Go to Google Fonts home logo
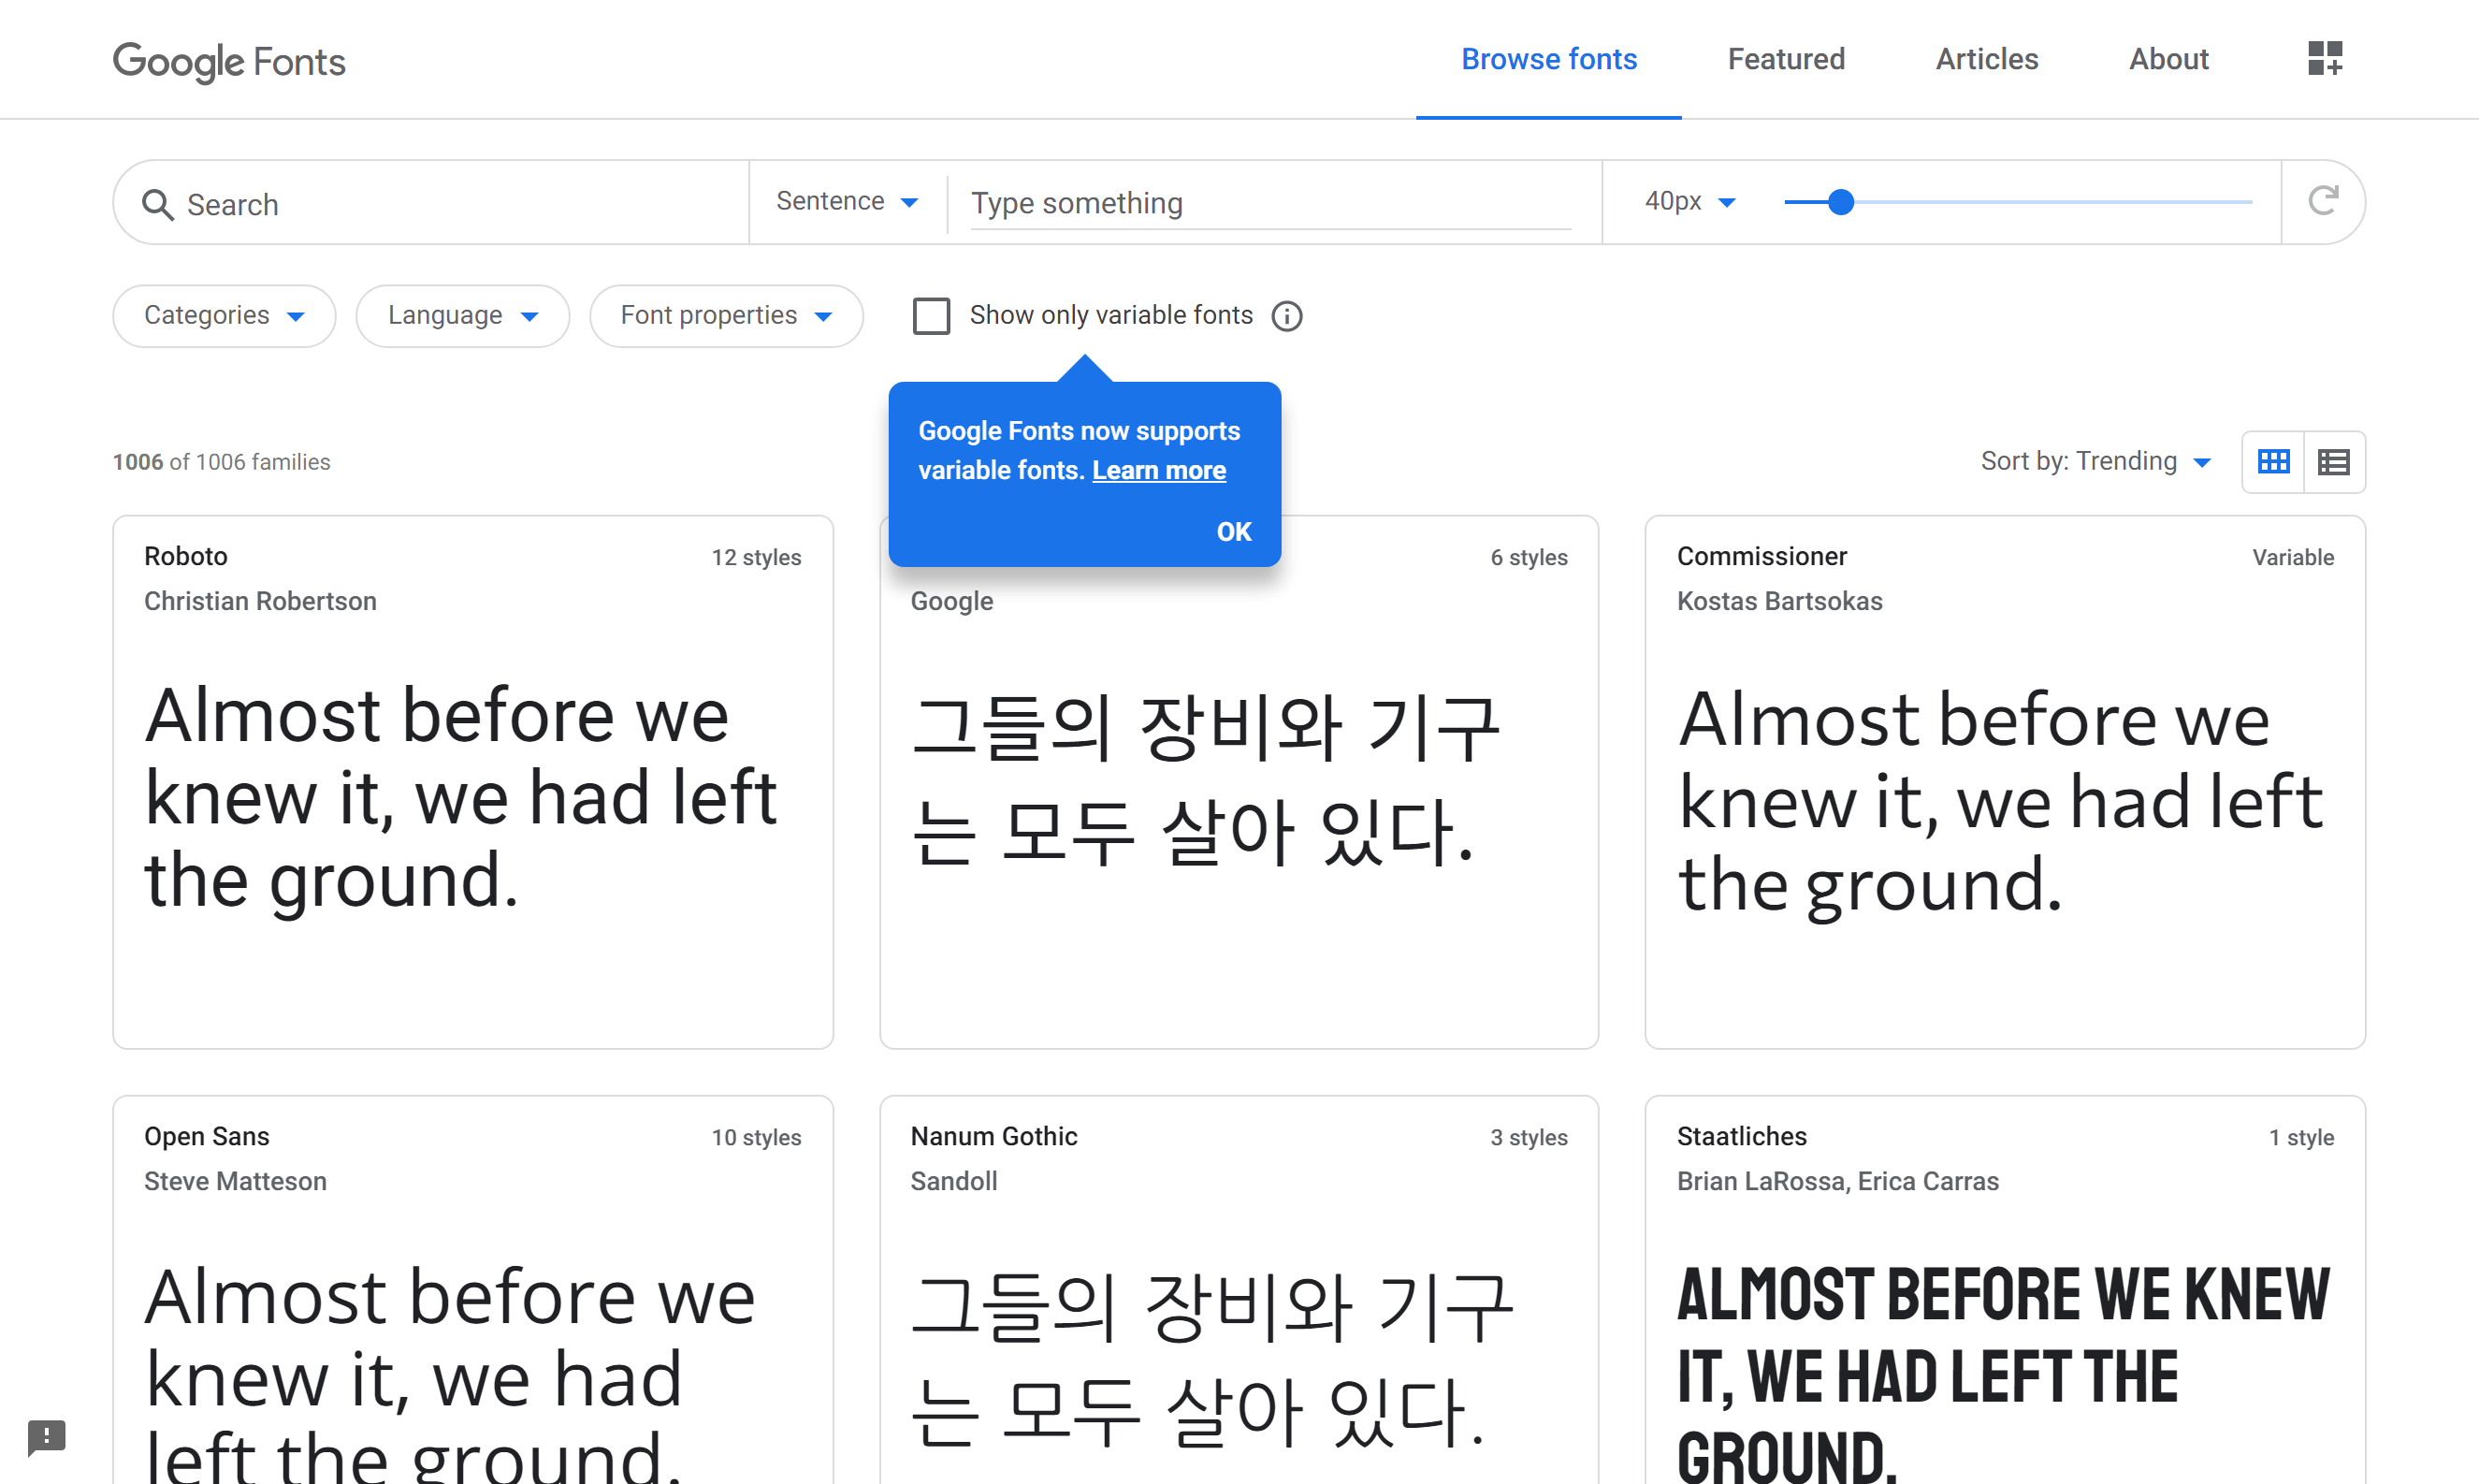This screenshot has height=1484, width=2479. point(229,61)
